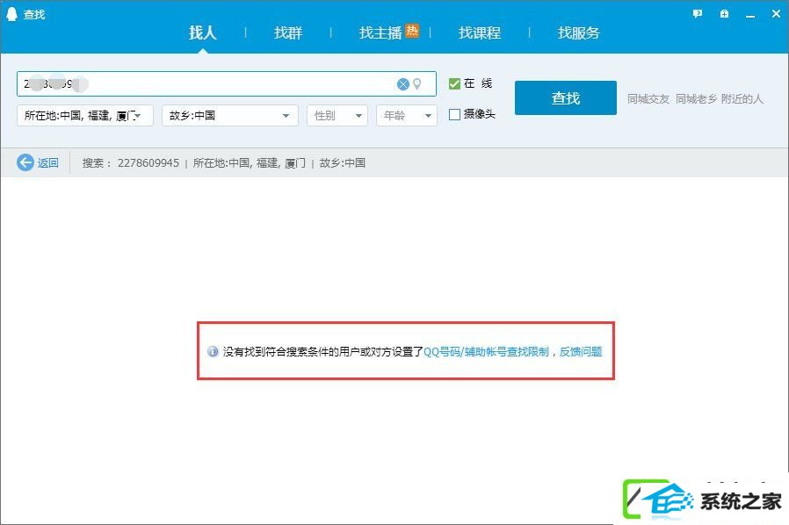Click the 所在地:中国, 福建, 厦门 summary text

point(249,163)
